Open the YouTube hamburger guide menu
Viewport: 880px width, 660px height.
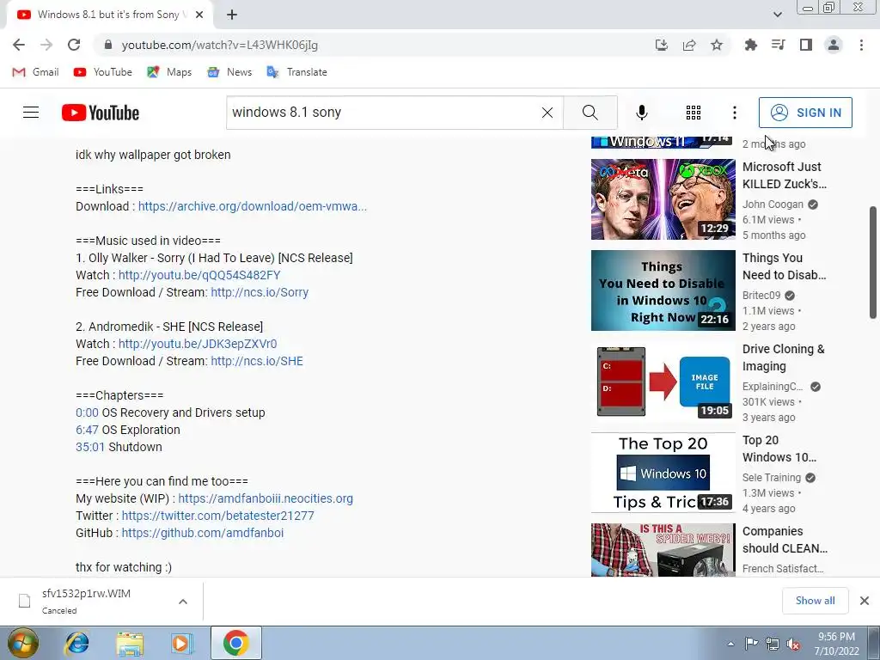click(x=31, y=113)
